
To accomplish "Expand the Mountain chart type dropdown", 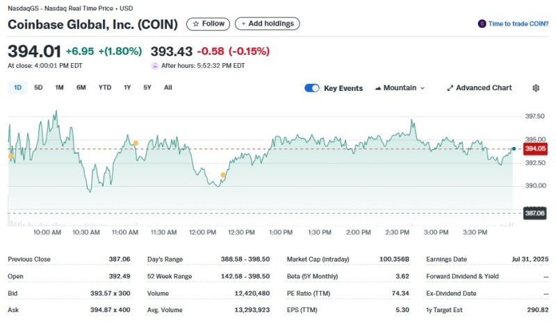I will coord(400,88).
